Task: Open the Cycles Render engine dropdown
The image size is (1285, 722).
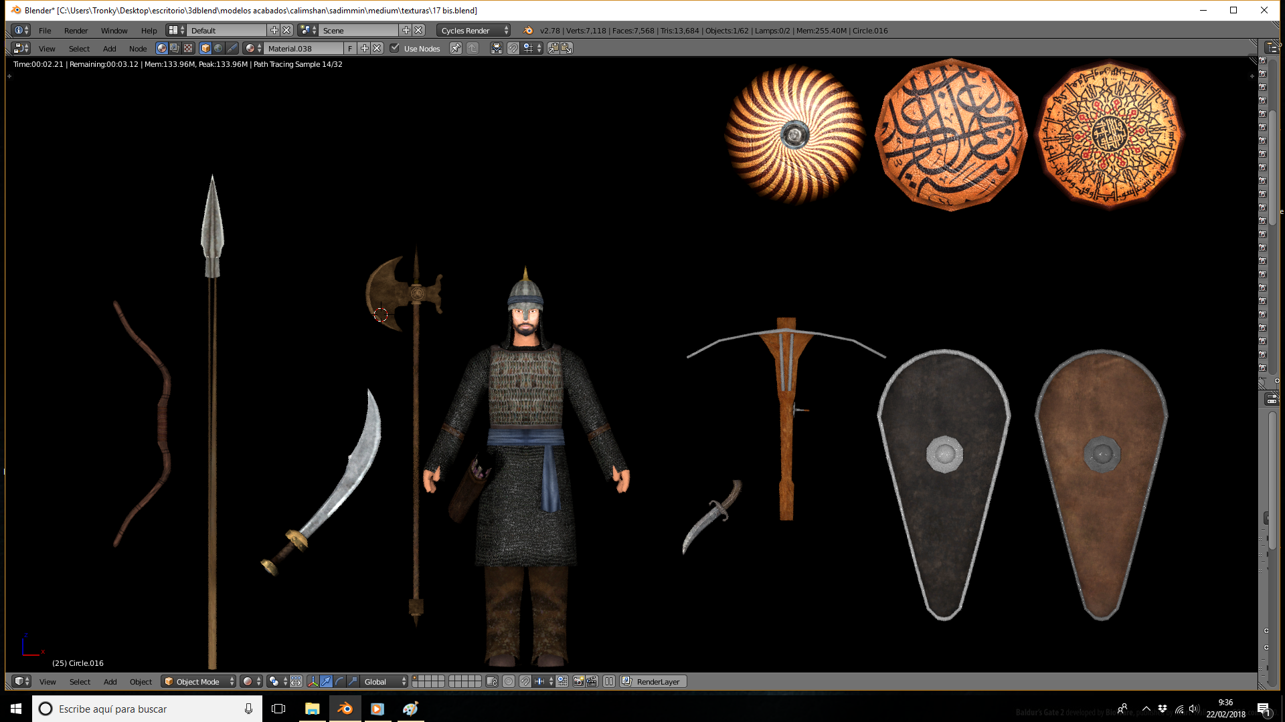Action: point(474,30)
